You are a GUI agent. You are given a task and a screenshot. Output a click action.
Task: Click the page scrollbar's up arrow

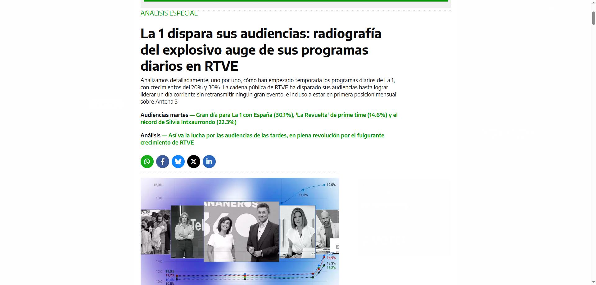click(593, 4)
